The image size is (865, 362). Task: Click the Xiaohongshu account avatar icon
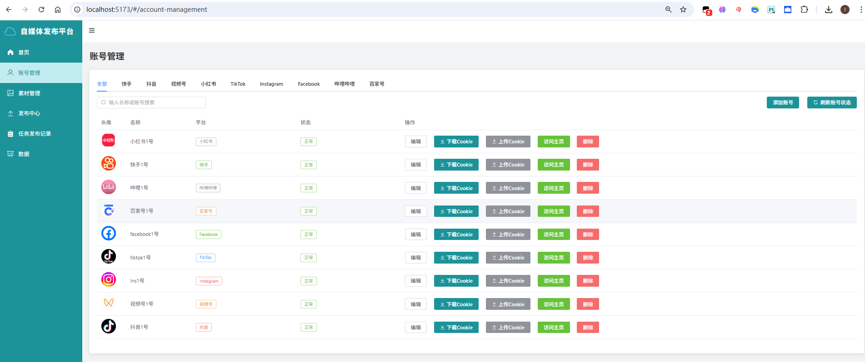click(x=109, y=141)
